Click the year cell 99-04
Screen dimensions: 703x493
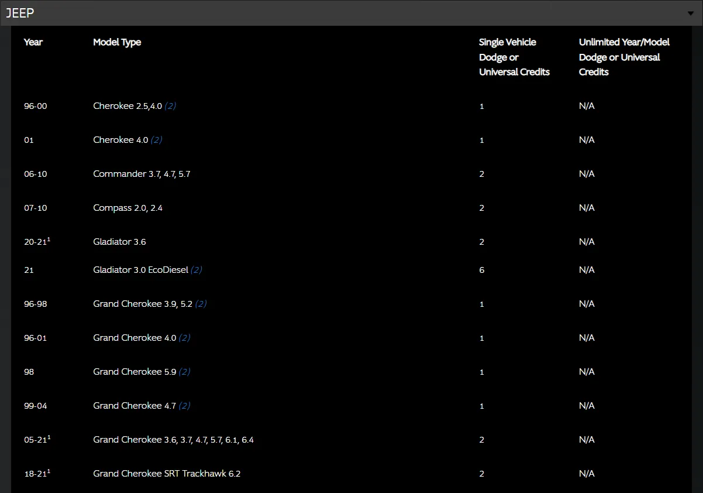point(36,406)
